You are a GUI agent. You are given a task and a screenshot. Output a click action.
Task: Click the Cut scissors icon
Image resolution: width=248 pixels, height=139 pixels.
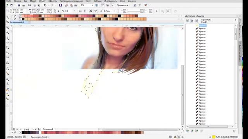click(x=29, y=5)
